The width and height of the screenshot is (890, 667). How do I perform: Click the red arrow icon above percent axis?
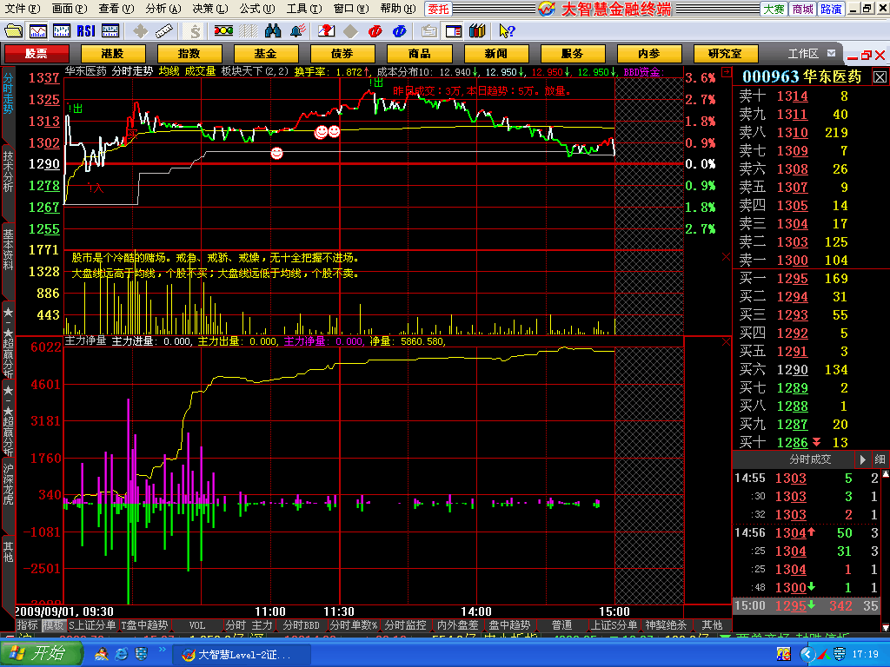tap(726, 72)
